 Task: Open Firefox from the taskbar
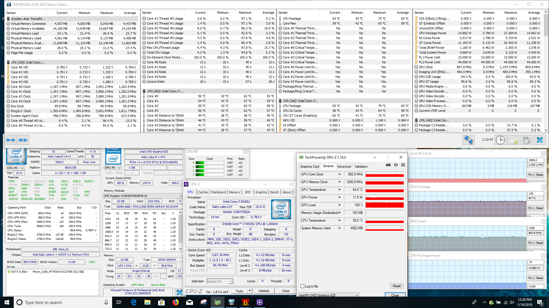[x=176, y=302]
